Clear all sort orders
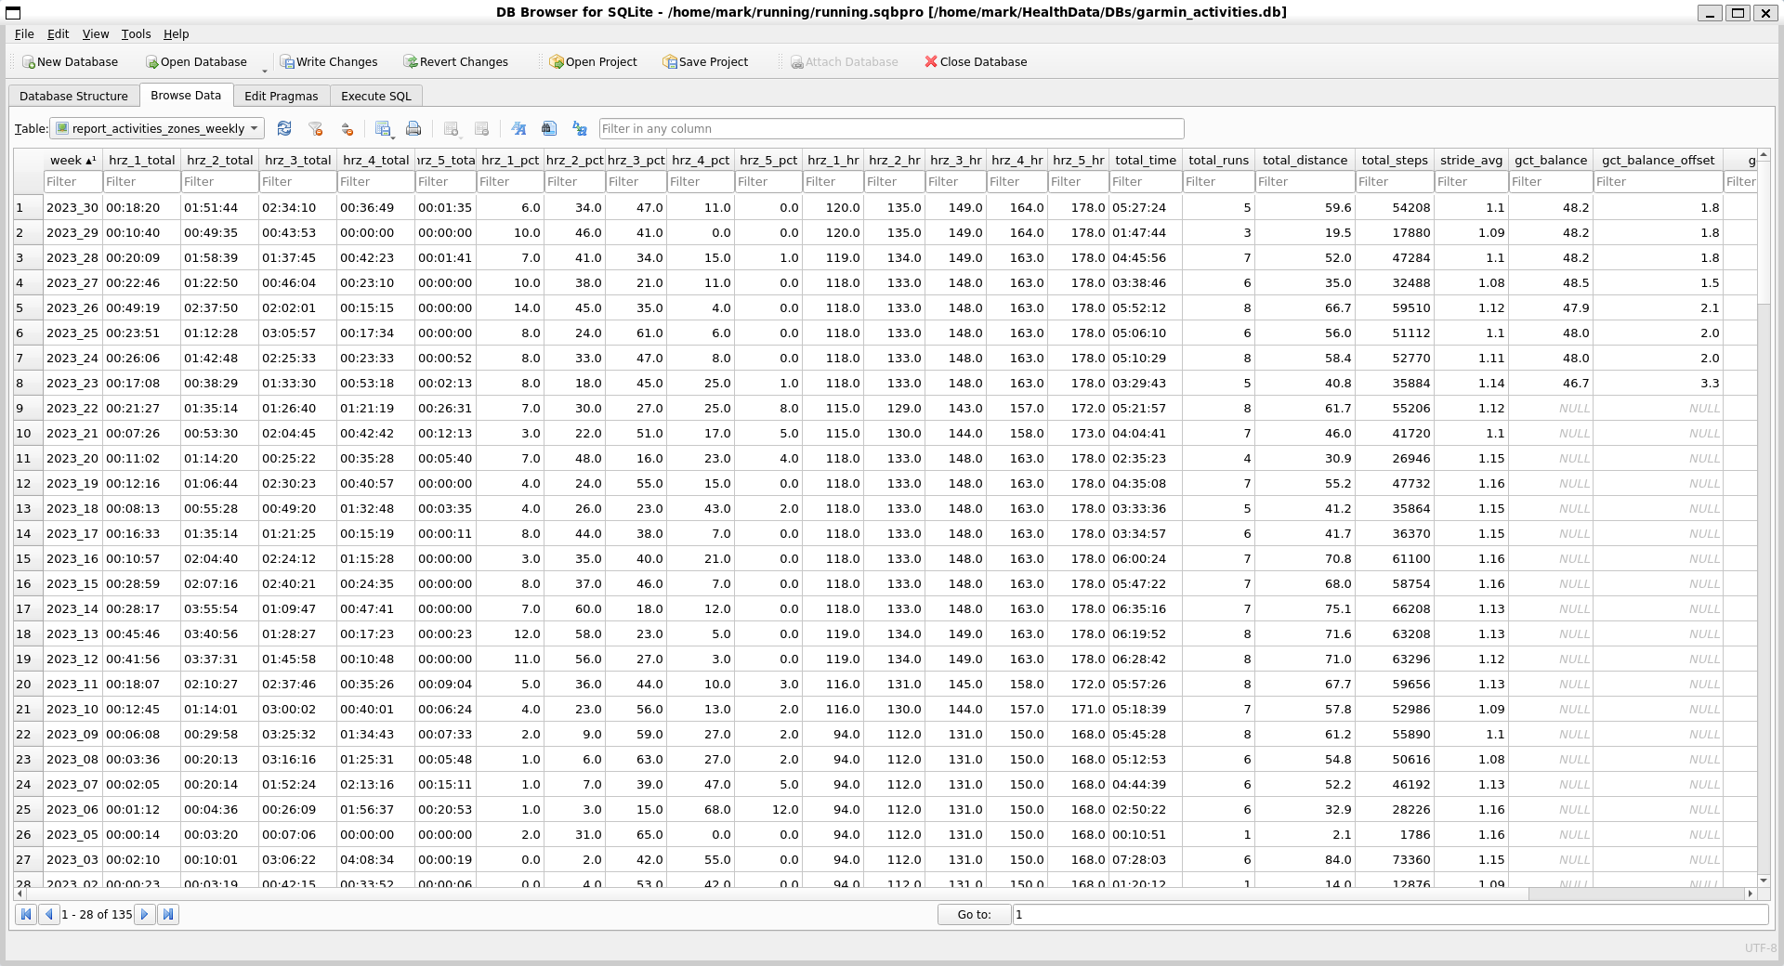 point(348,128)
